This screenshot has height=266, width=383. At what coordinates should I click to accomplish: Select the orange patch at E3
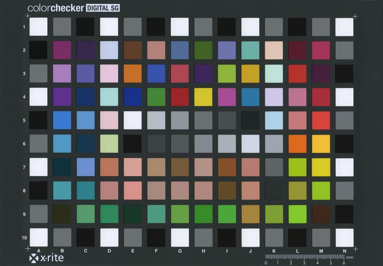[133, 74]
